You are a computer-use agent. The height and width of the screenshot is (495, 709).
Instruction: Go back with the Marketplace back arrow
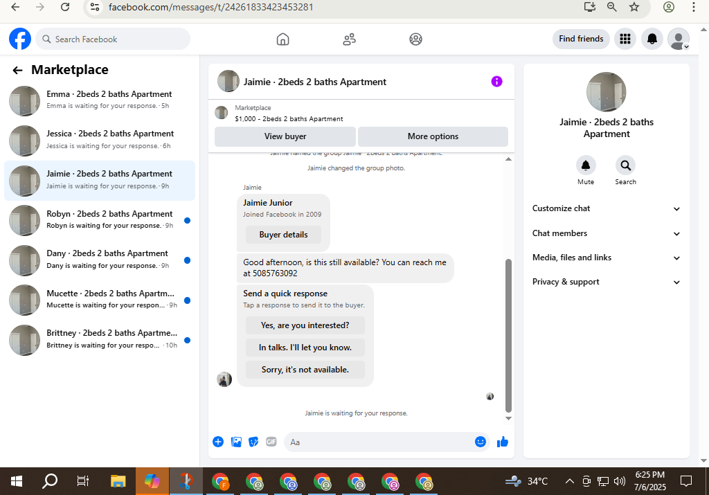point(17,70)
